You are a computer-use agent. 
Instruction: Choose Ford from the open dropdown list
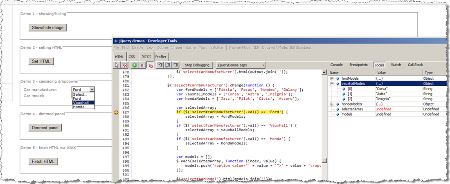[x=83, y=99]
